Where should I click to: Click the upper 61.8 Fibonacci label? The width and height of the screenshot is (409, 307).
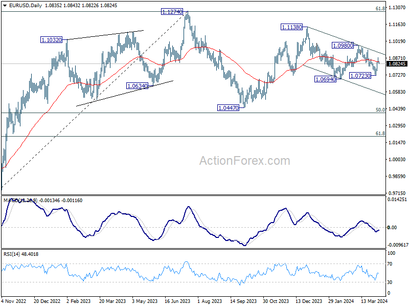pos(380,9)
